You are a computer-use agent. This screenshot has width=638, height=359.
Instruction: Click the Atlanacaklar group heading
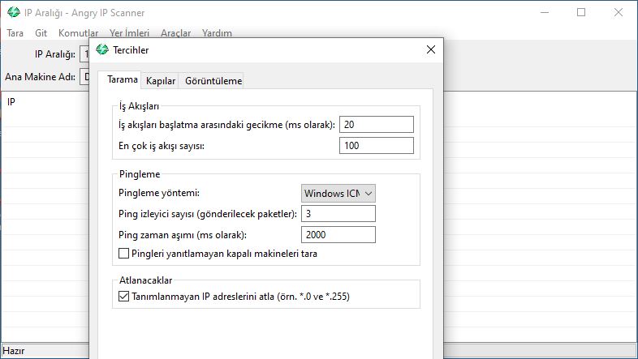(x=145, y=280)
